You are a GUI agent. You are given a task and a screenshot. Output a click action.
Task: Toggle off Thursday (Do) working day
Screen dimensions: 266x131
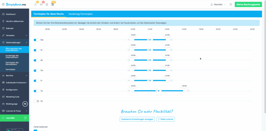[x=36, y=70]
